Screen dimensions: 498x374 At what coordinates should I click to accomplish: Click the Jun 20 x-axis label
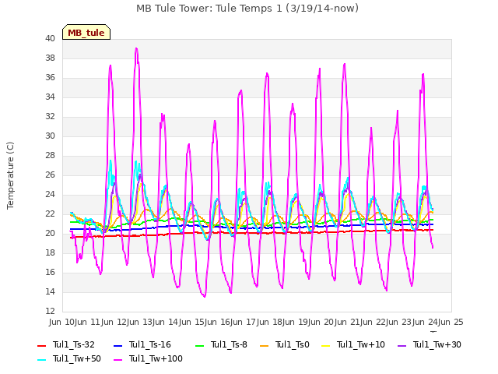pyautogui.click(x=322, y=322)
